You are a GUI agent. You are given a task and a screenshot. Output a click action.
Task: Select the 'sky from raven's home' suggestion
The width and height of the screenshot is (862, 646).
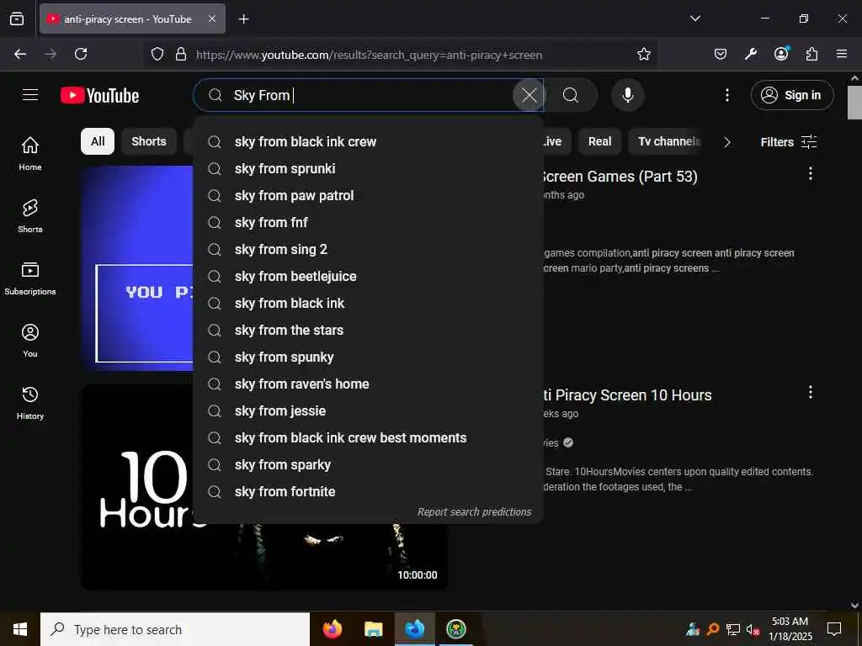tap(369, 384)
